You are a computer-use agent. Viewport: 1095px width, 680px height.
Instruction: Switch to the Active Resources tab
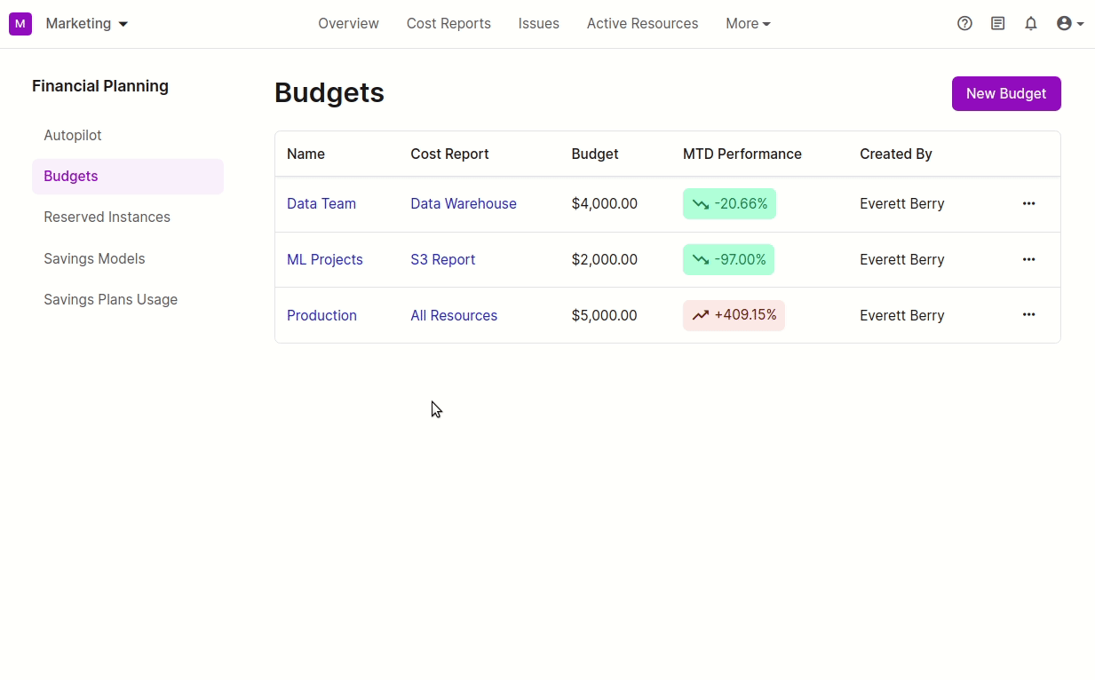(x=642, y=24)
